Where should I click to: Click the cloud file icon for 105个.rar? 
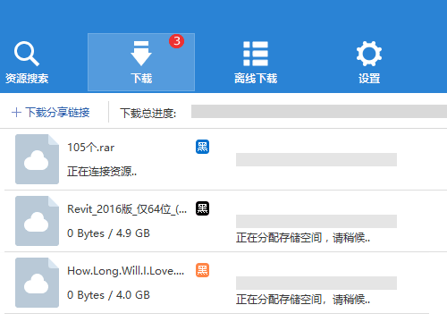click(x=37, y=159)
